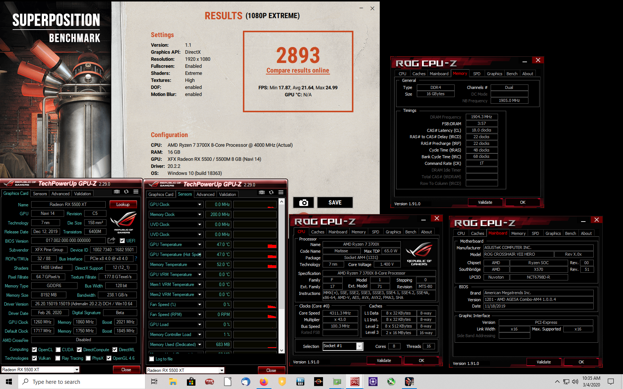Click the volume icon in system tray
Screen dimensions: 623x389
coord(575,382)
